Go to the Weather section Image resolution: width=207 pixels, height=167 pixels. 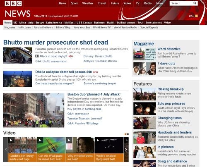pyautogui.click(x=88, y=3)
